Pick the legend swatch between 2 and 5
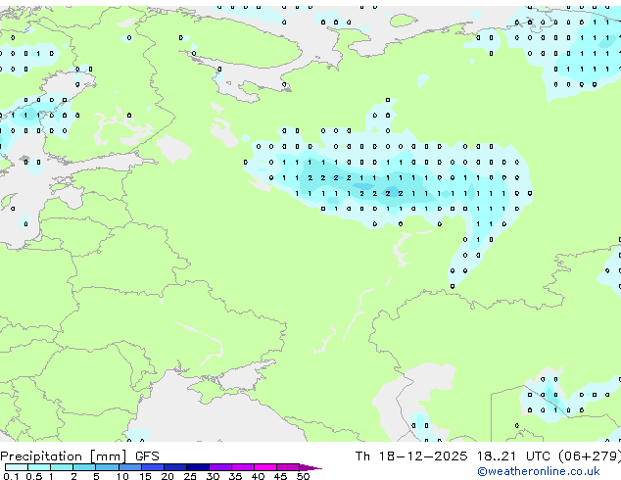 pyautogui.click(x=84, y=467)
